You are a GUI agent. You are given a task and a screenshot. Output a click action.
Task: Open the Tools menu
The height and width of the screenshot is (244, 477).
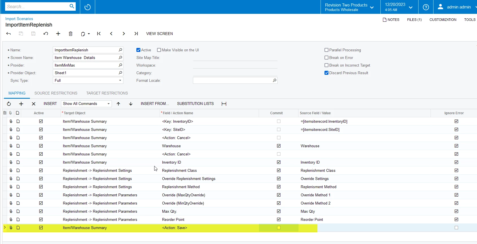coord(470,19)
